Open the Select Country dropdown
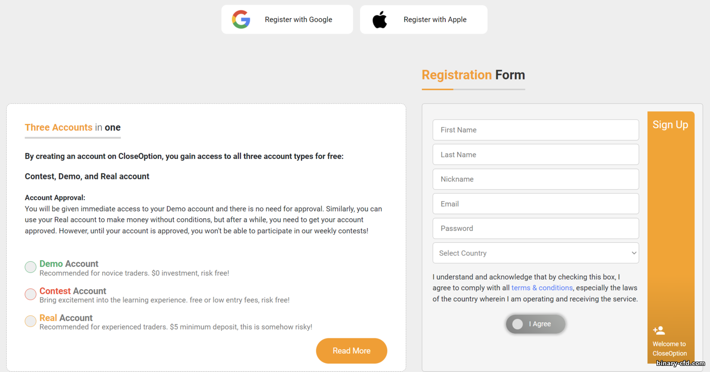Image resolution: width=710 pixels, height=372 pixels. (535, 253)
